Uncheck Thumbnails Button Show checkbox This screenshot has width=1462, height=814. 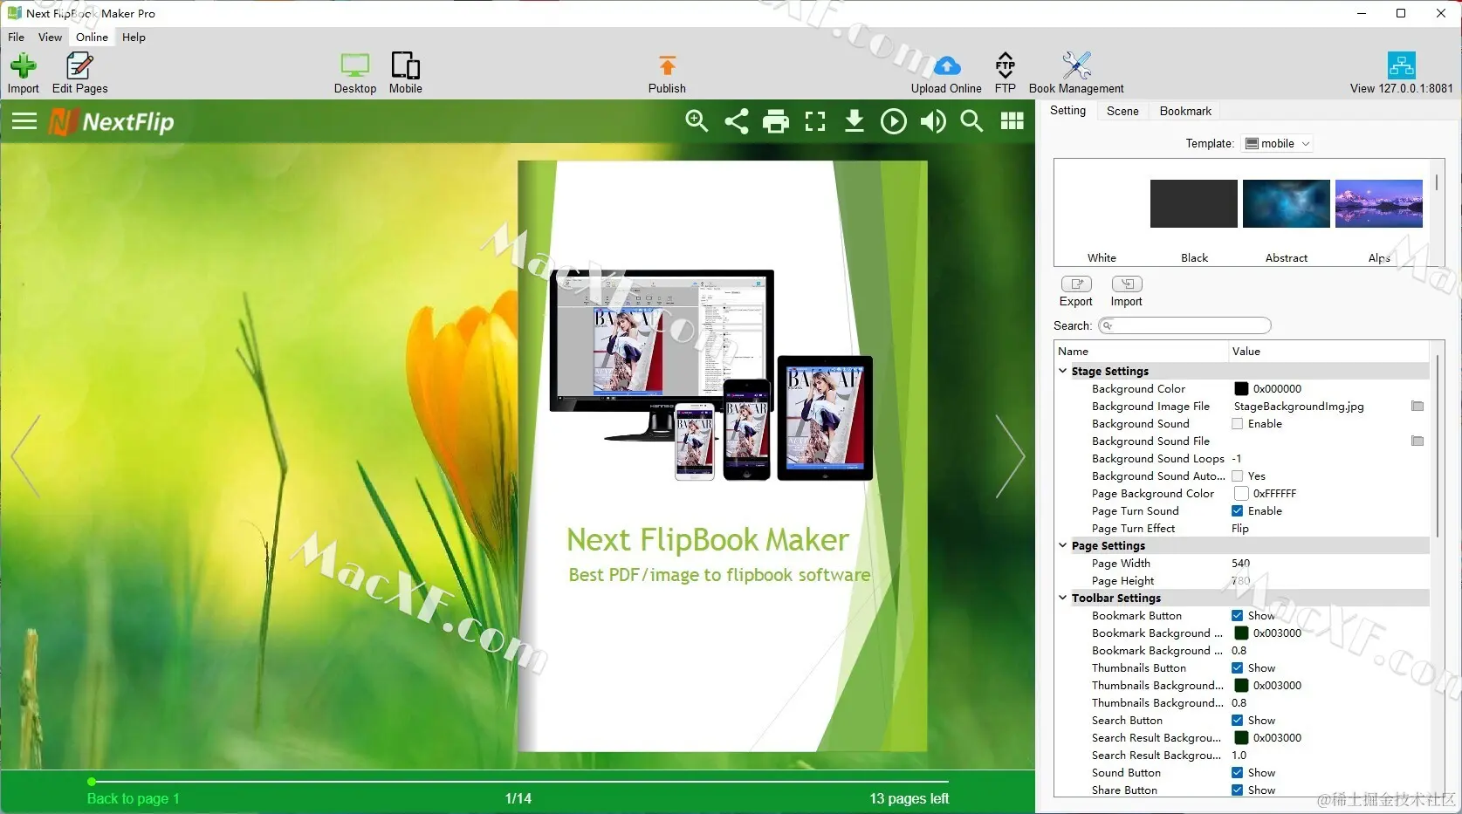[x=1238, y=668]
